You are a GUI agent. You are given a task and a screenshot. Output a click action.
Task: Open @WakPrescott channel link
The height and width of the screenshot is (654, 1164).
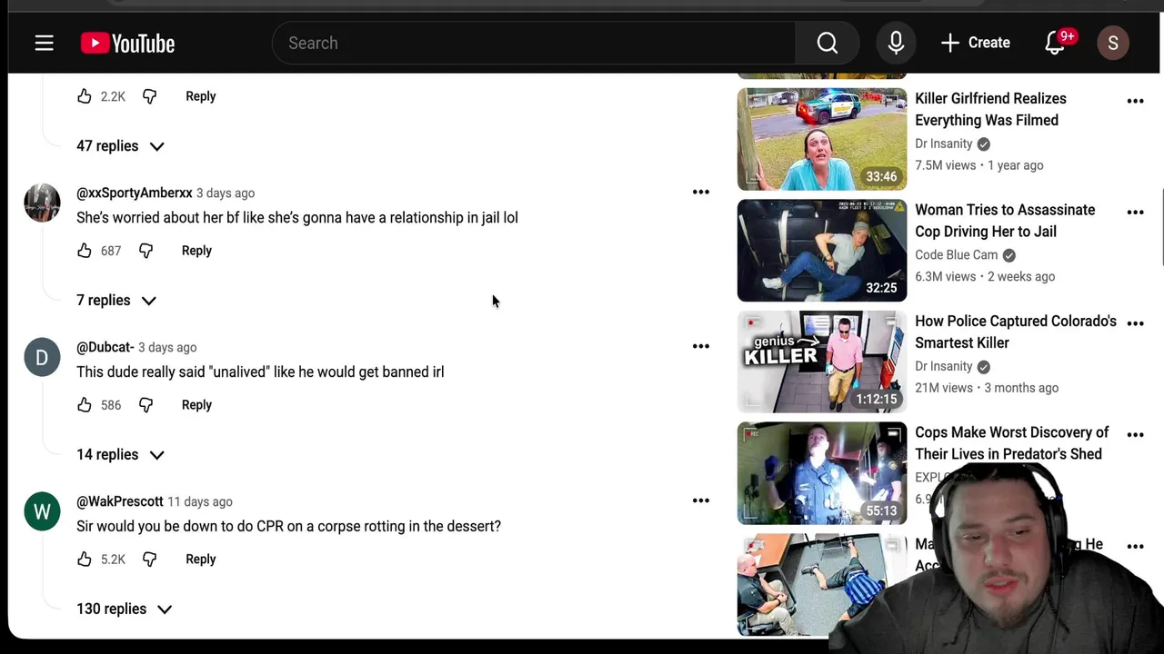120,502
